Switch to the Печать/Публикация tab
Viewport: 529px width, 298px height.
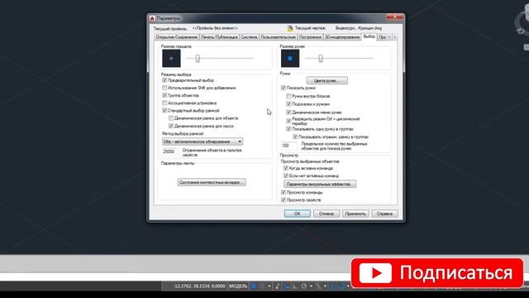219,37
